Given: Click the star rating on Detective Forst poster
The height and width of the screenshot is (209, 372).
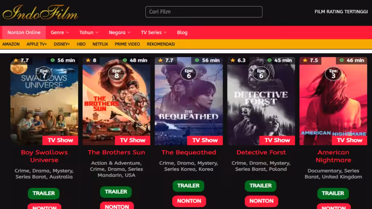Looking at the screenshot, I should click(238, 61).
